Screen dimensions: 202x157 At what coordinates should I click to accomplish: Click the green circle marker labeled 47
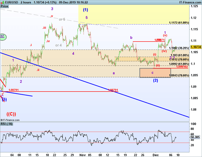[1, 36]
